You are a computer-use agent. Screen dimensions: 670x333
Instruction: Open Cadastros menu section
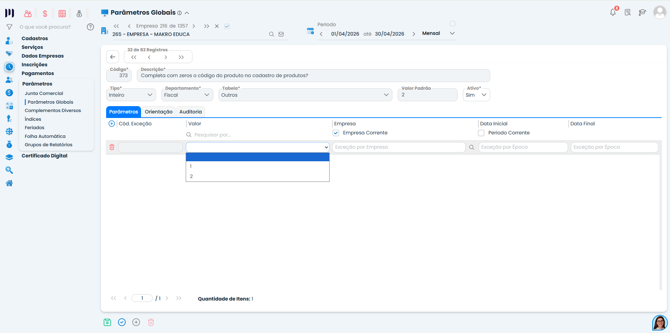tap(35, 38)
